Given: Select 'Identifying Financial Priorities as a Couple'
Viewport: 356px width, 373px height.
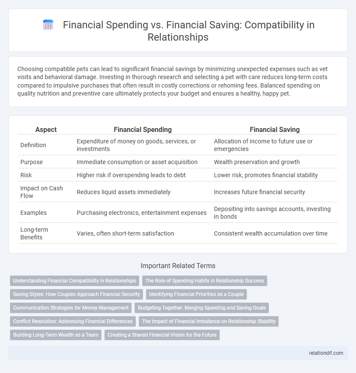Looking at the screenshot, I should pyautogui.click(x=197, y=294).
